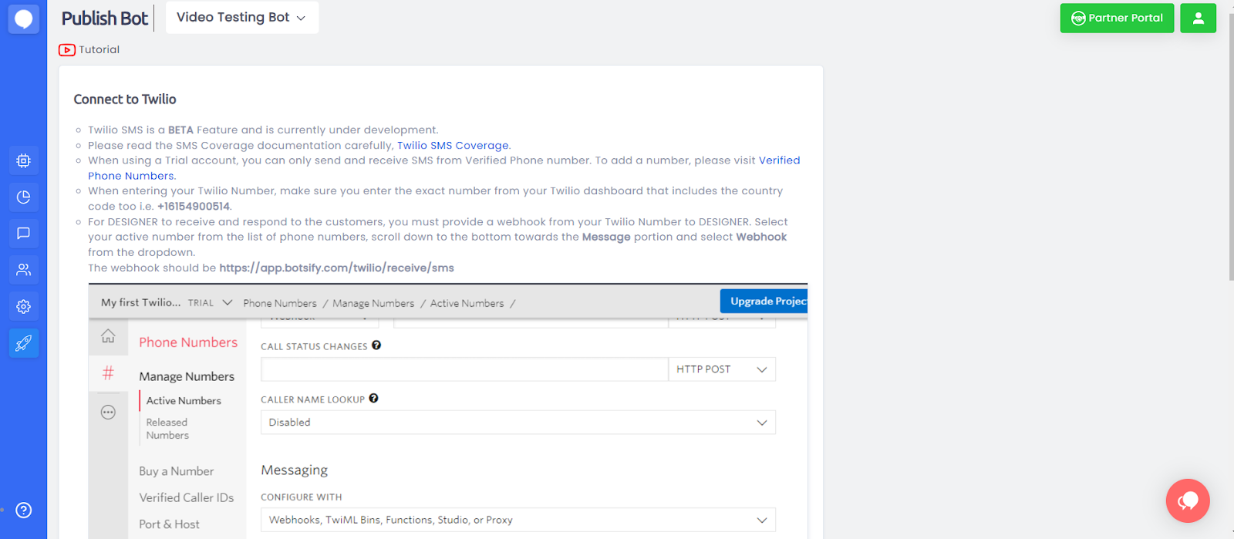Viewport: 1234px width, 539px height.
Task: Open the Configure With Webhooks dropdown
Action: (518, 520)
